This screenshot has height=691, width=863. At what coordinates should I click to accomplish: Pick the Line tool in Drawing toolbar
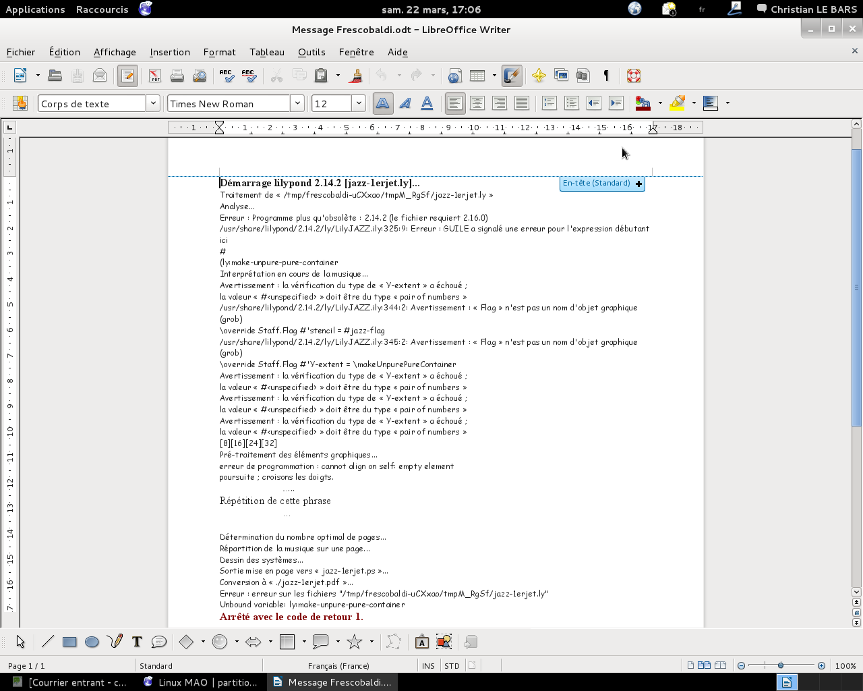pyautogui.click(x=47, y=642)
